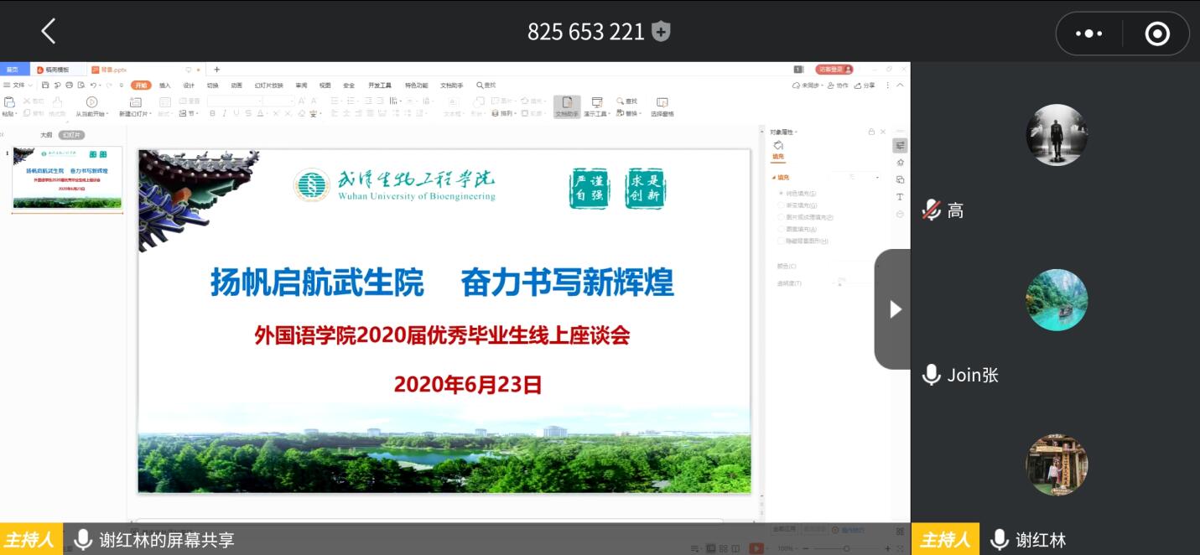Check the 隐藏背景图形 checkbox
Viewport: 1200px width, 555px height.
(x=782, y=241)
